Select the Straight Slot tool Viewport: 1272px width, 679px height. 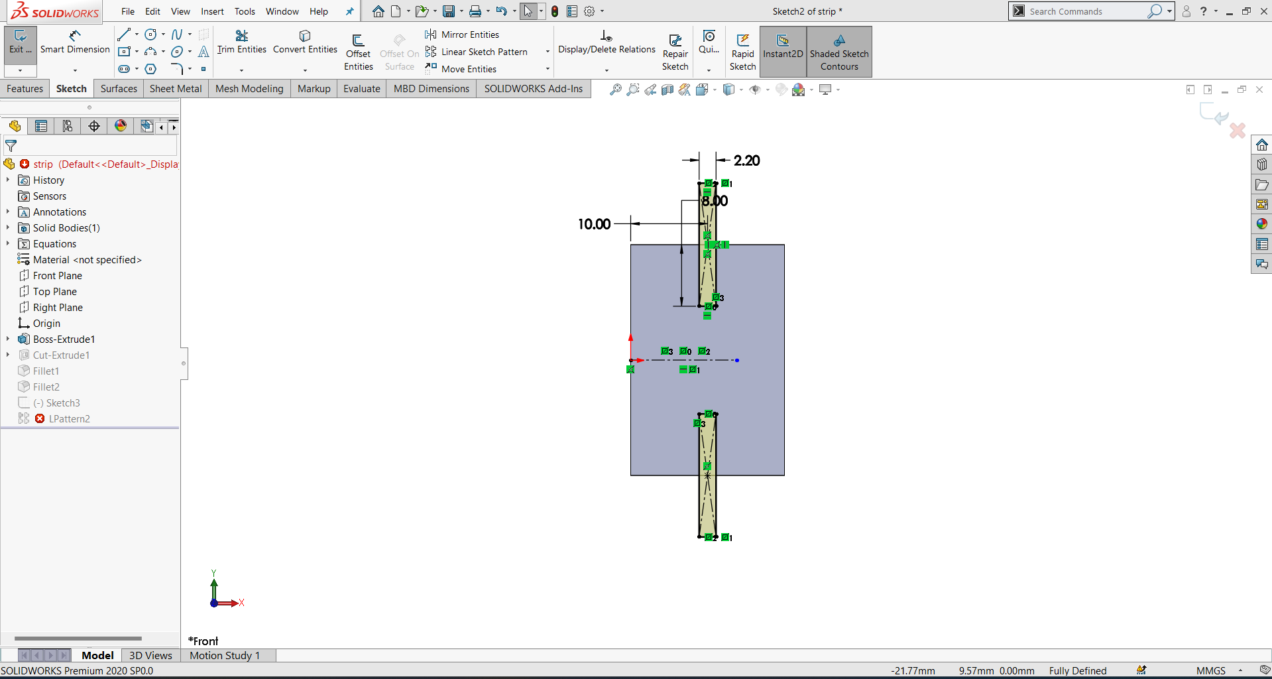tap(124, 69)
